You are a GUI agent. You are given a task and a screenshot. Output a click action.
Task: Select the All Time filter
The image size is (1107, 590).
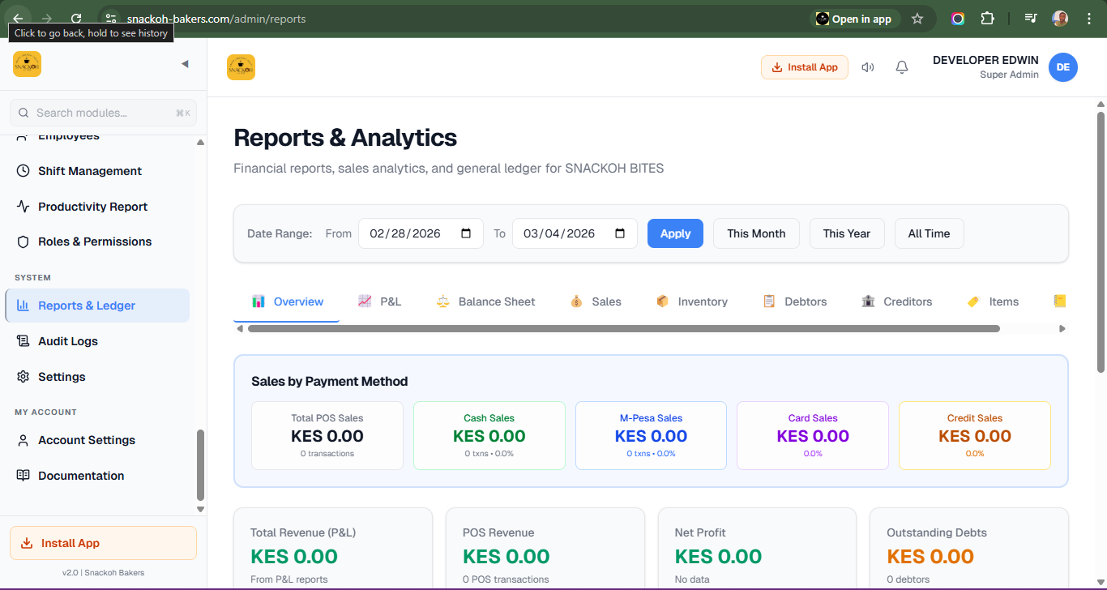pyautogui.click(x=929, y=233)
